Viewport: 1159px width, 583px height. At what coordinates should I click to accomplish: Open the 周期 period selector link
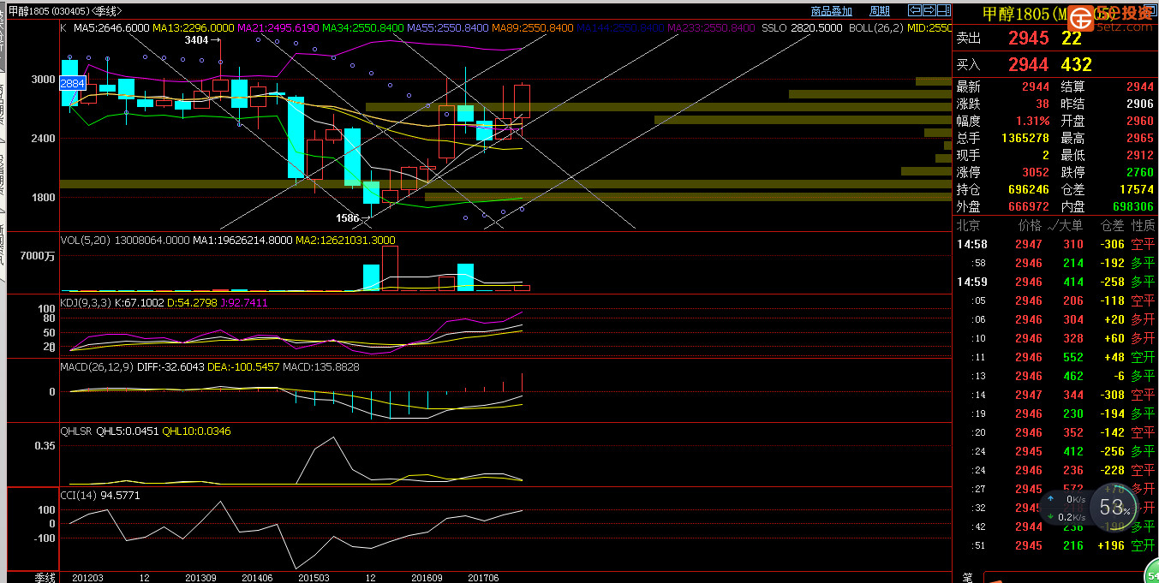[880, 11]
